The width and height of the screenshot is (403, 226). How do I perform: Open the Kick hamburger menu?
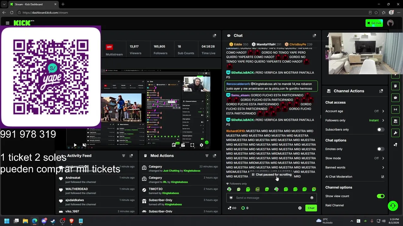coord(8,23)
